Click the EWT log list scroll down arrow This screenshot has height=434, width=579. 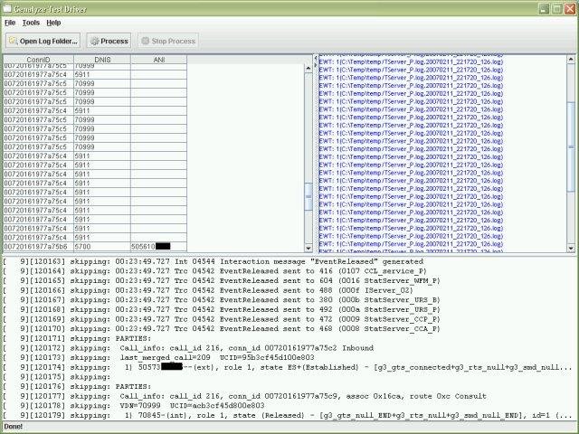point(571,249)
